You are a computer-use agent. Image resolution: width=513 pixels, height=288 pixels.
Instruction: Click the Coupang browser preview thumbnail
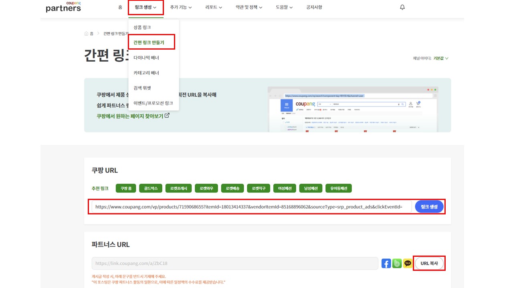pyautogui.click(x=353, y=109)
